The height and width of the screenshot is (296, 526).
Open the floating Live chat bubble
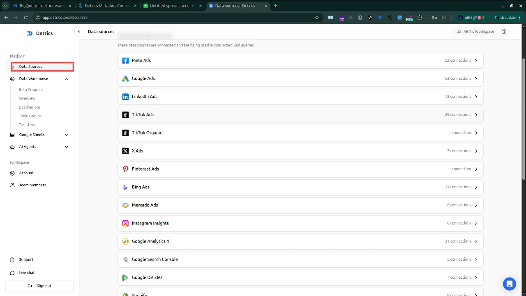(510, 284)
